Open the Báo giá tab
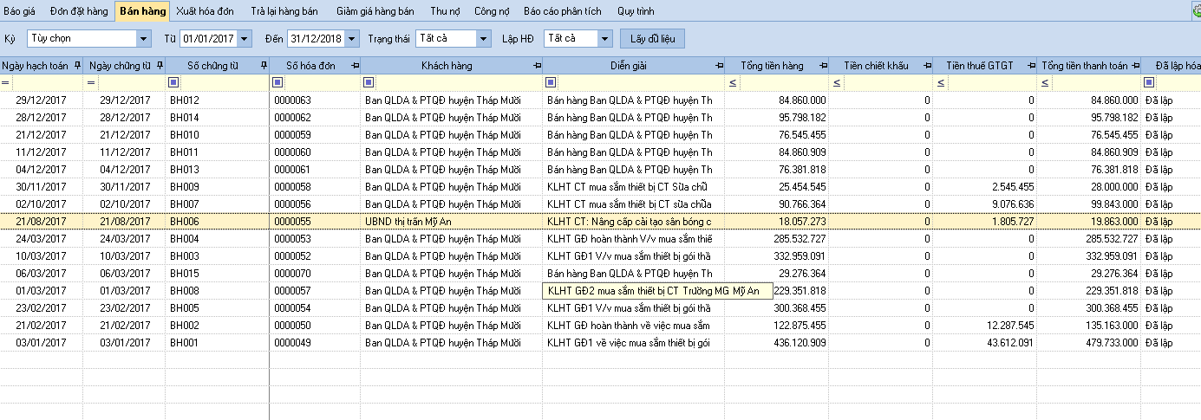 (20, 12)
